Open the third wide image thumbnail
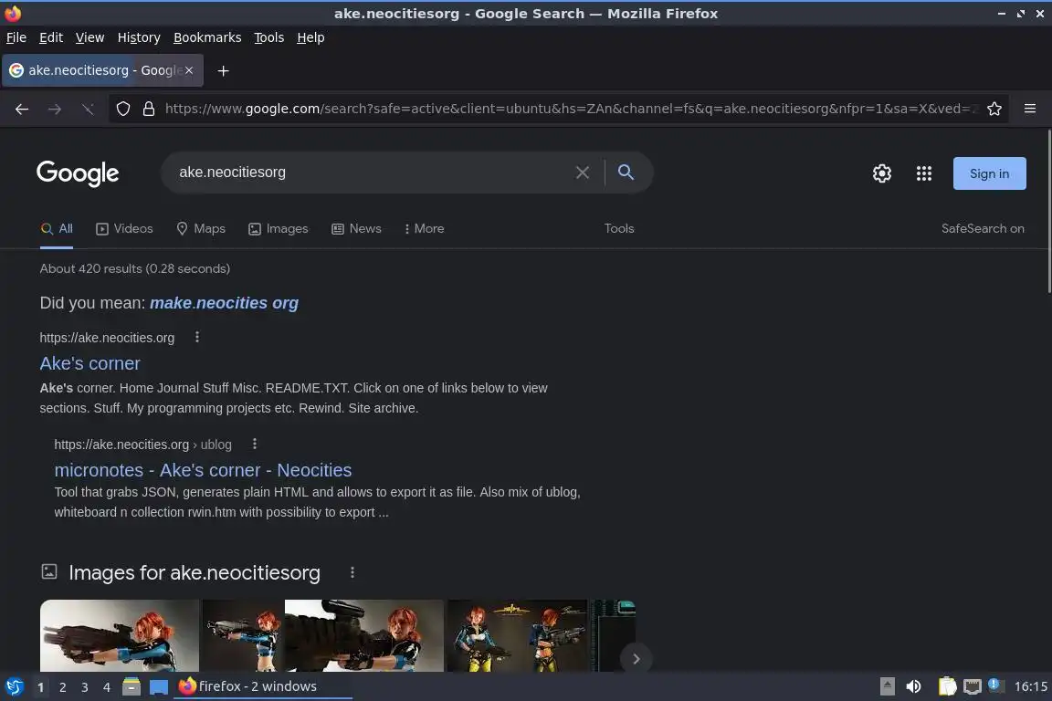Viewport: 1052px width, 701px height. pos(363,635)
